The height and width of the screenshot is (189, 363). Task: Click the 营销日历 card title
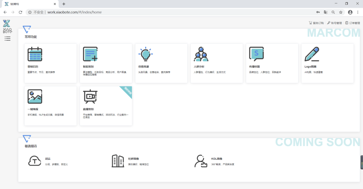pos(33,67)
